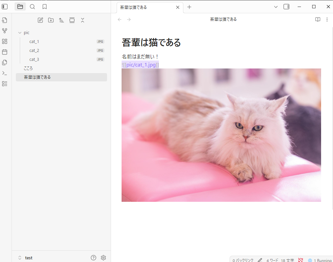Click the word count 4 ワード
The height and width of the screenshot is (262, 333).
(272, 260)
